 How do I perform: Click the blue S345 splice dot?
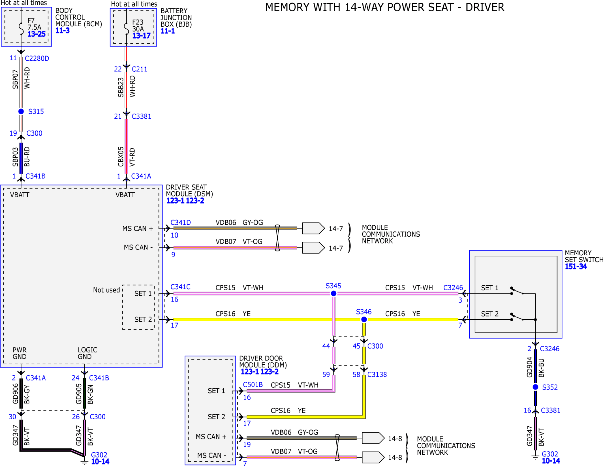(333, 294)
